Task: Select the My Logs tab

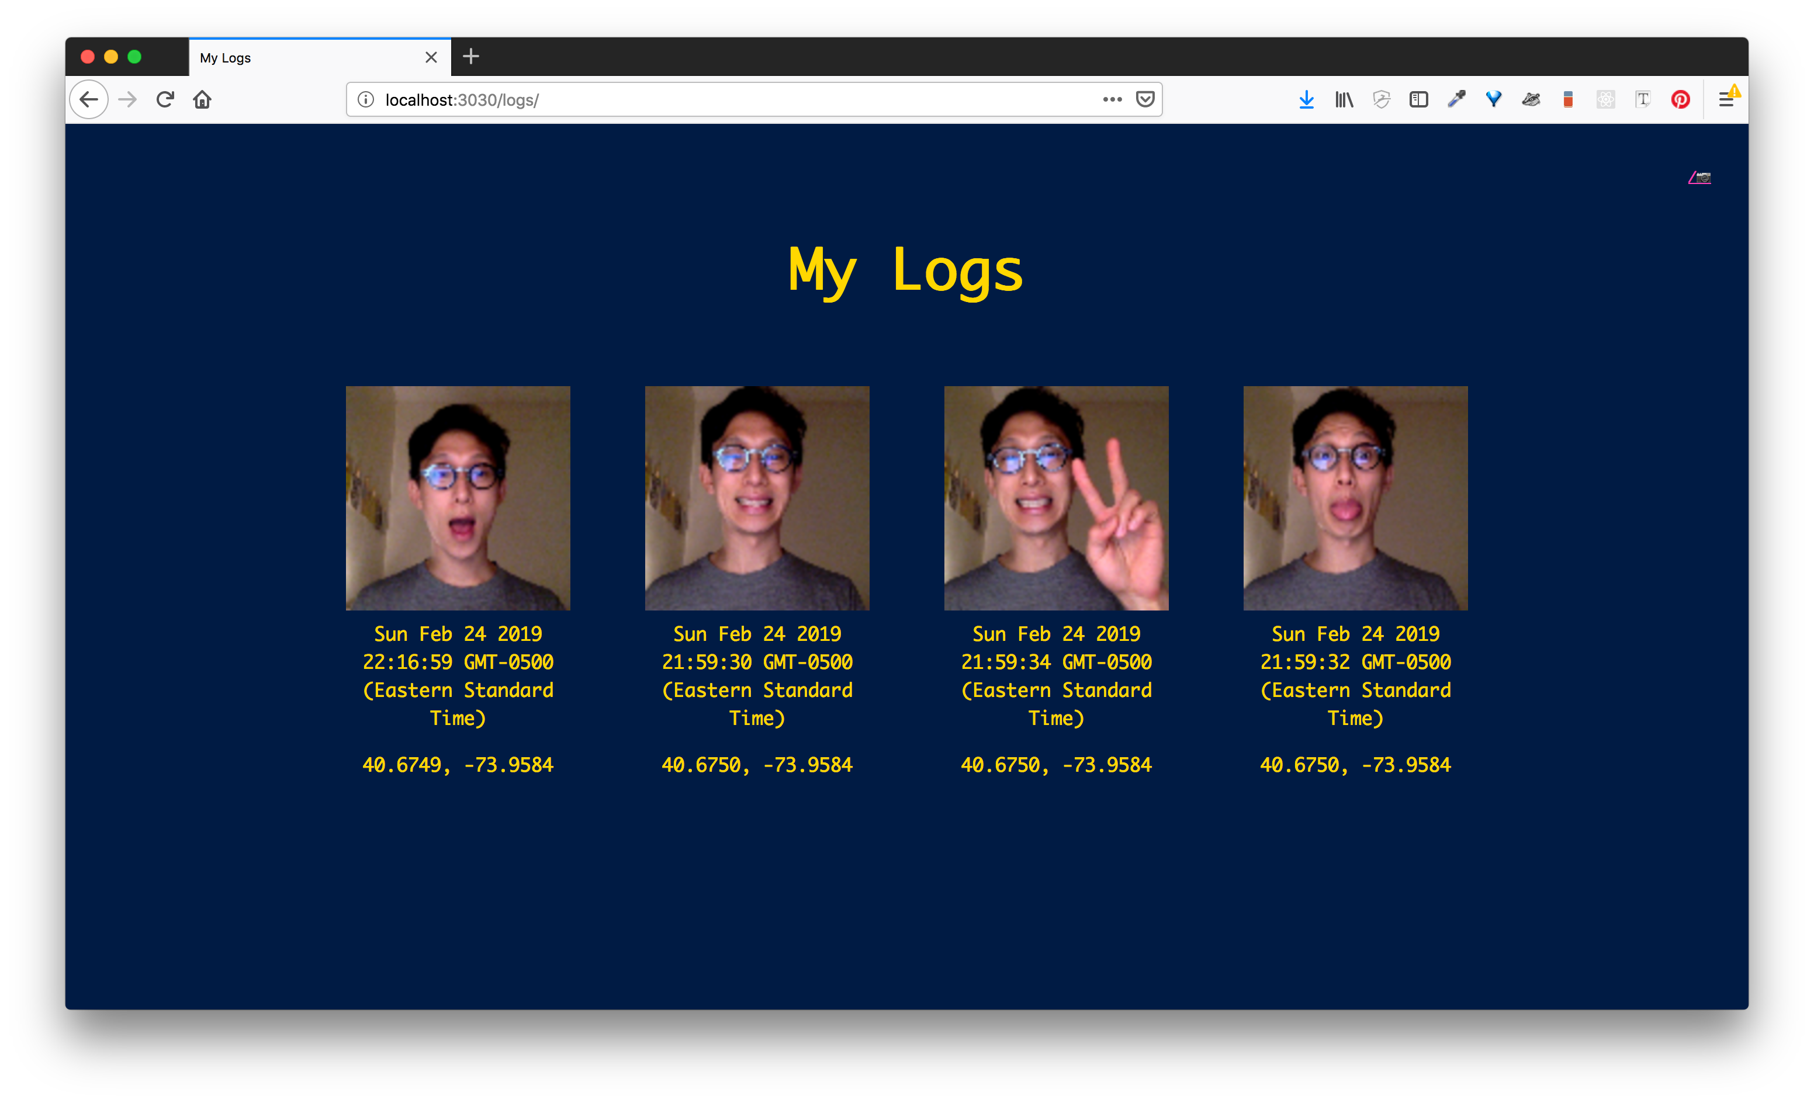Action: pyautogui.click(x=309, y=57)
